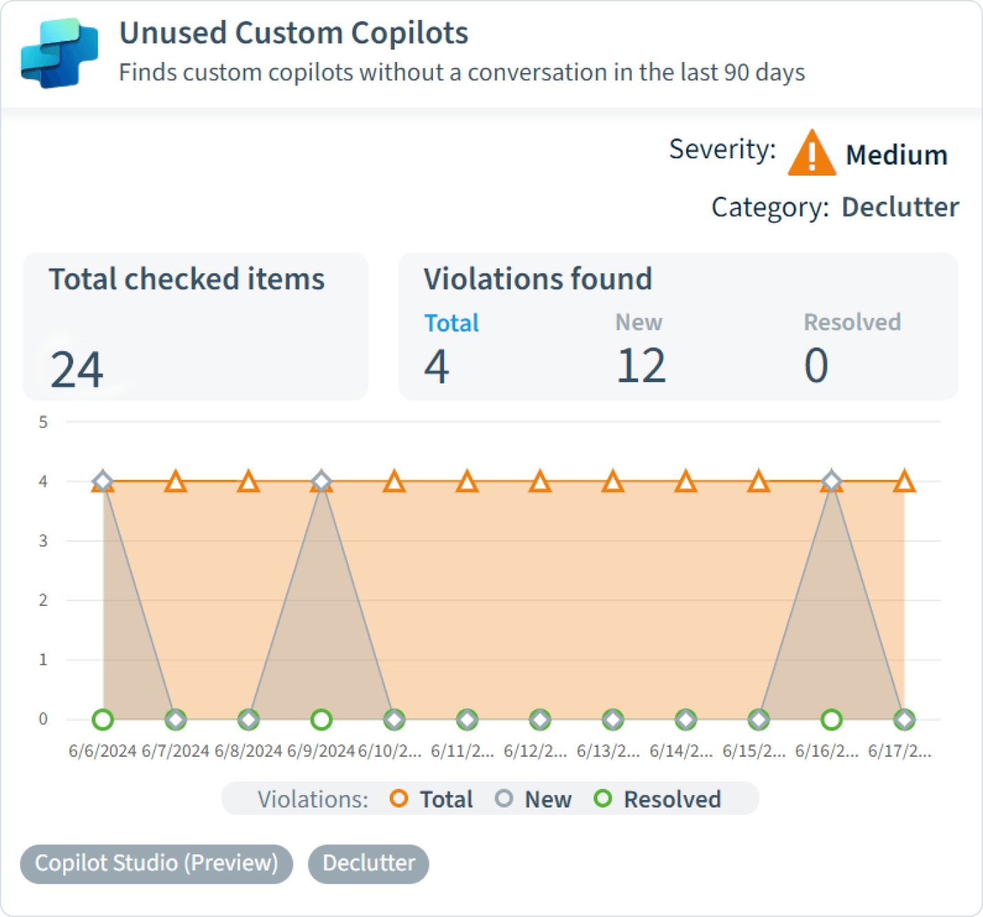Click the Declutter tag pill

pos(368,863)
